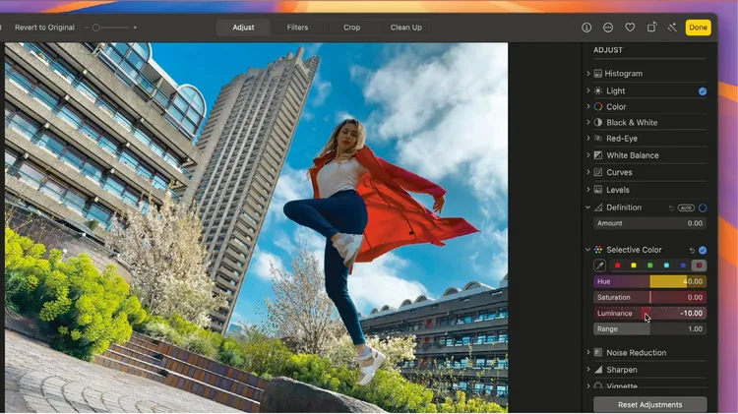Apply Auto Enhance with the magic wand
The height and width of the screenshot is (414, 738).
pyautogui.click(x=673, y=28)
